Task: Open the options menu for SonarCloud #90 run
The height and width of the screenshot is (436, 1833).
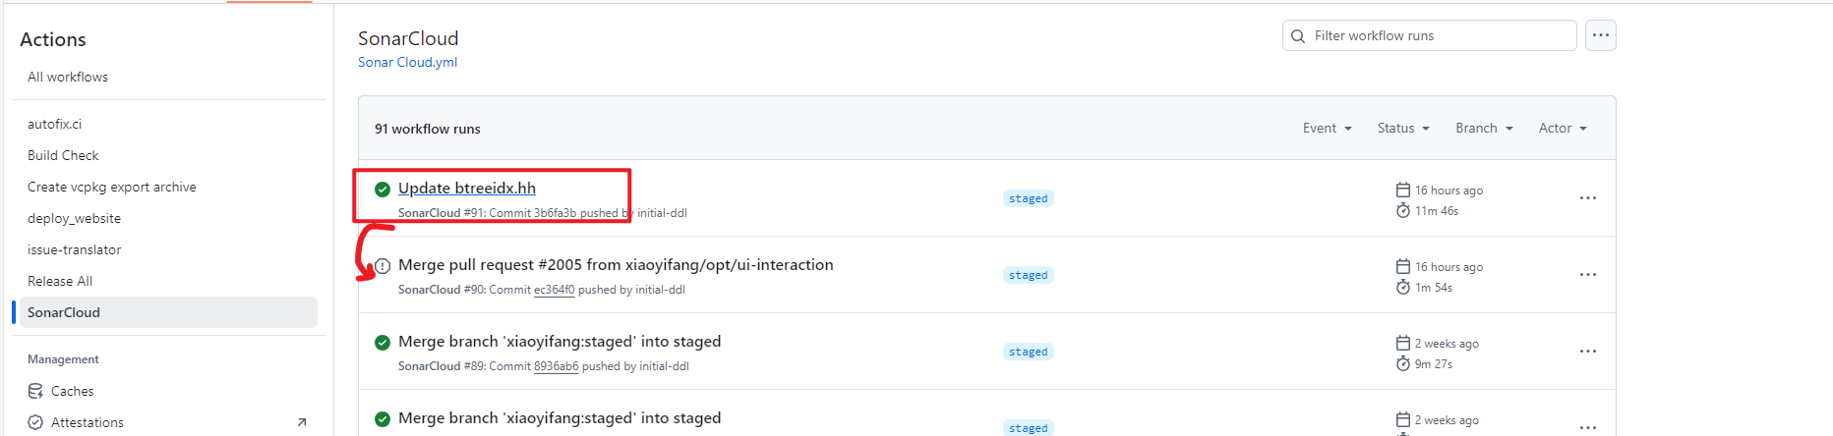Action: 1588,275
